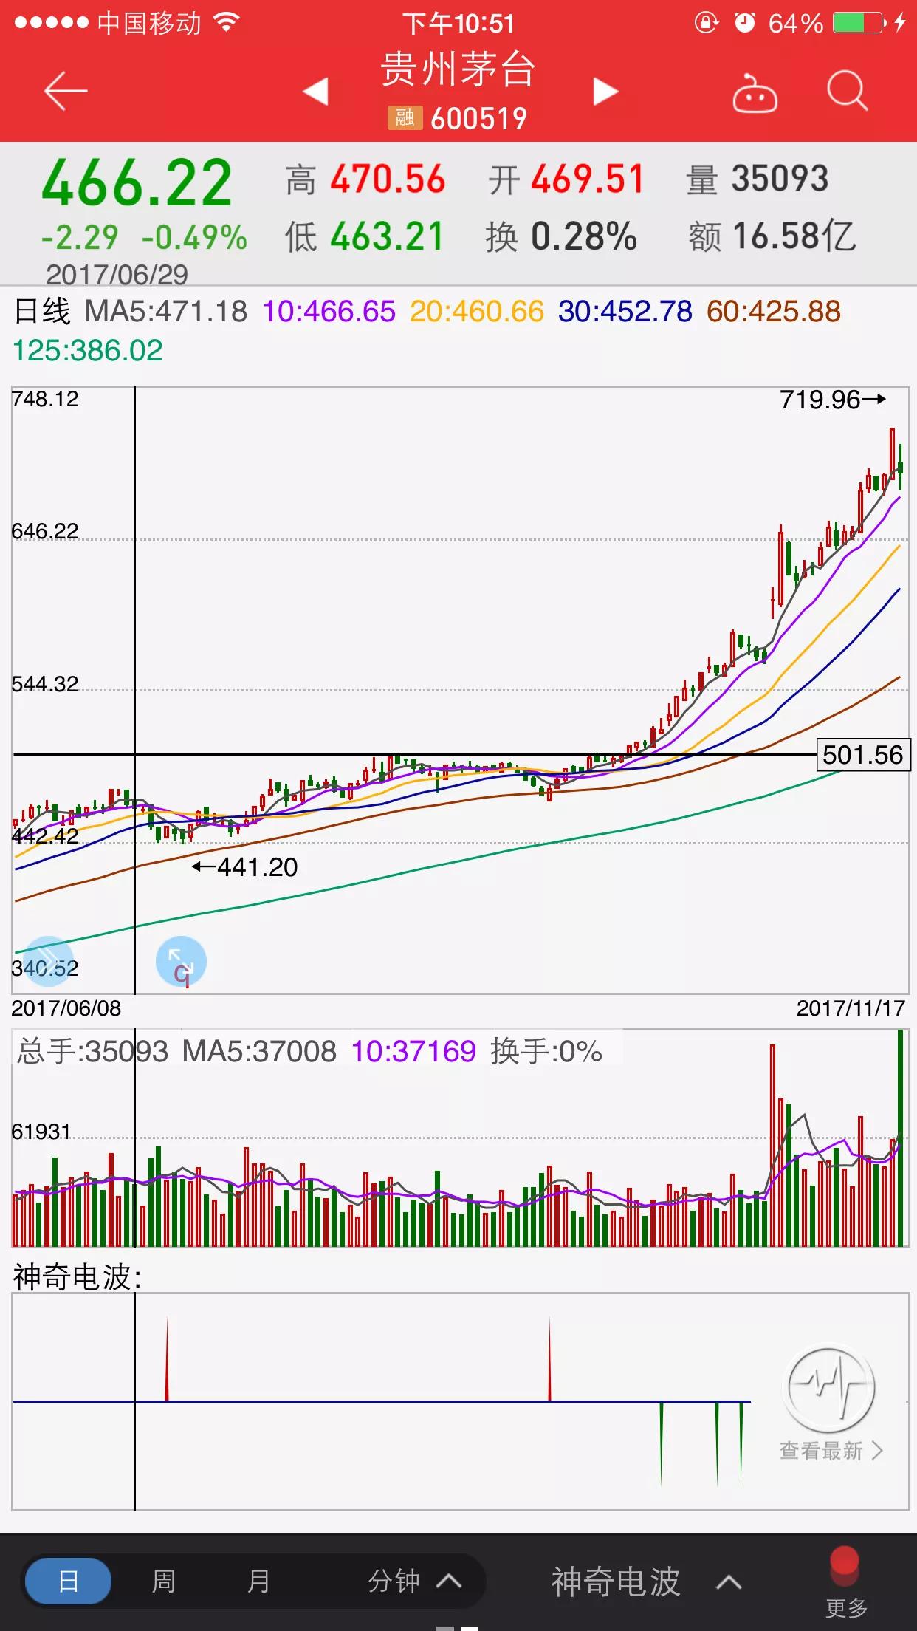This screenshot has height=1631, width=917.
Task: Expand the 神奇电波 indicator selector
Action: [646, 1582]
